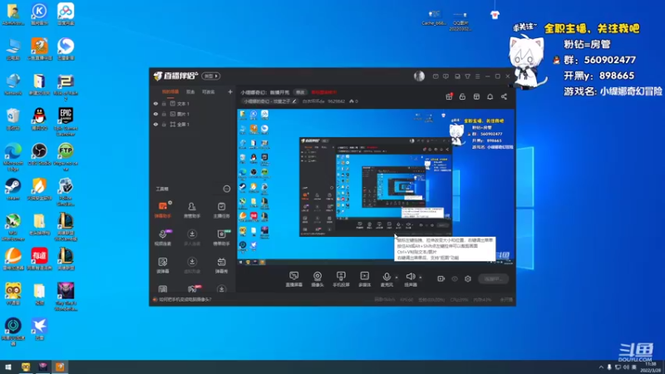This screenshot has height=374, width=665.
Task: Toggle the lock on the 图片 1 source
Action: (x=164, y=114)
